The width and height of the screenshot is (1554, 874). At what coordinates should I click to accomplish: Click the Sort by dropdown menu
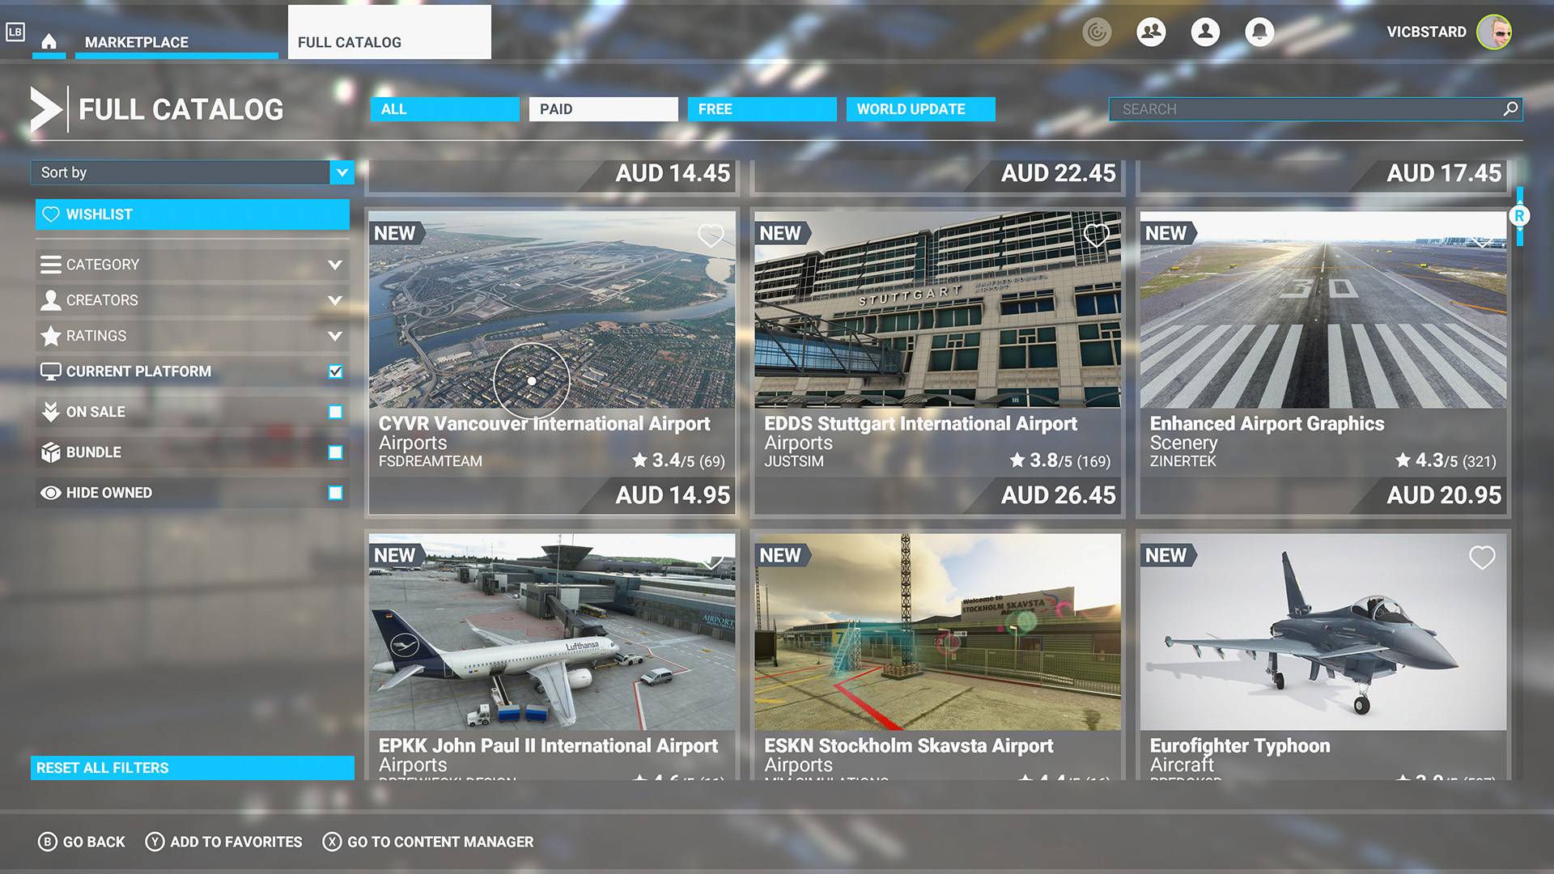192,172
